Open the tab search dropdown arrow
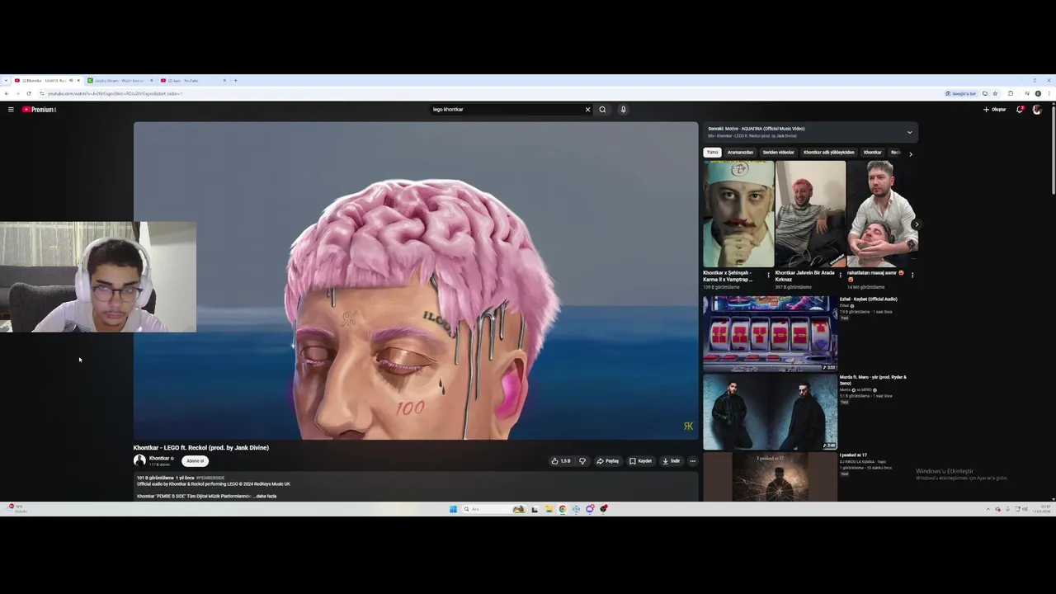Screen dimensions: 1056x594 tap(6, 80)
